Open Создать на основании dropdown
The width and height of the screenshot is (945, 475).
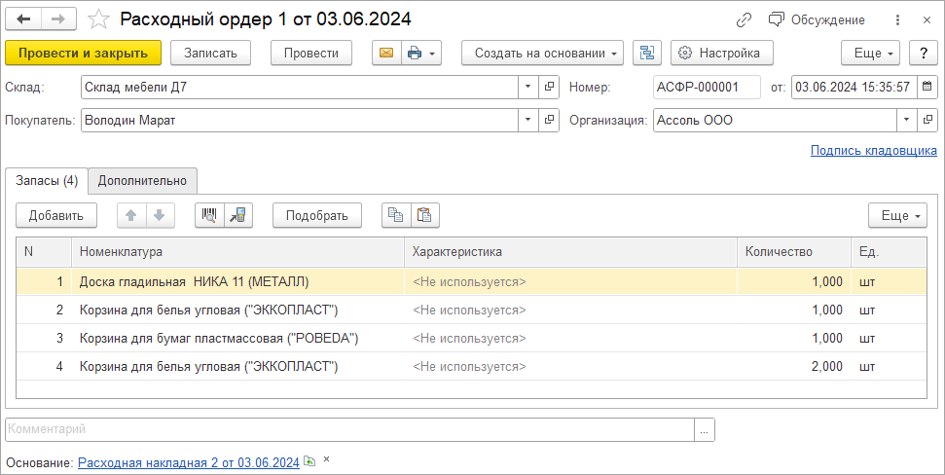pos(542,53)
